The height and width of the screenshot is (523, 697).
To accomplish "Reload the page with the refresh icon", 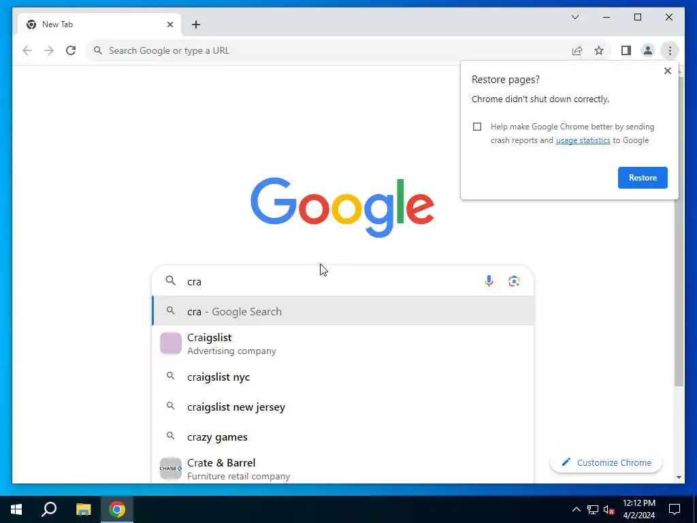I will click(x=71, y=50).
